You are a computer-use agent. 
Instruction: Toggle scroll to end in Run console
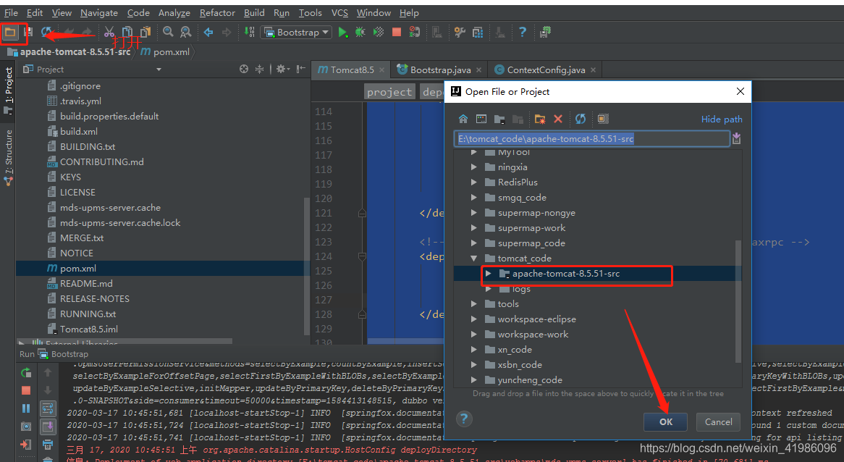pos(47,427)
